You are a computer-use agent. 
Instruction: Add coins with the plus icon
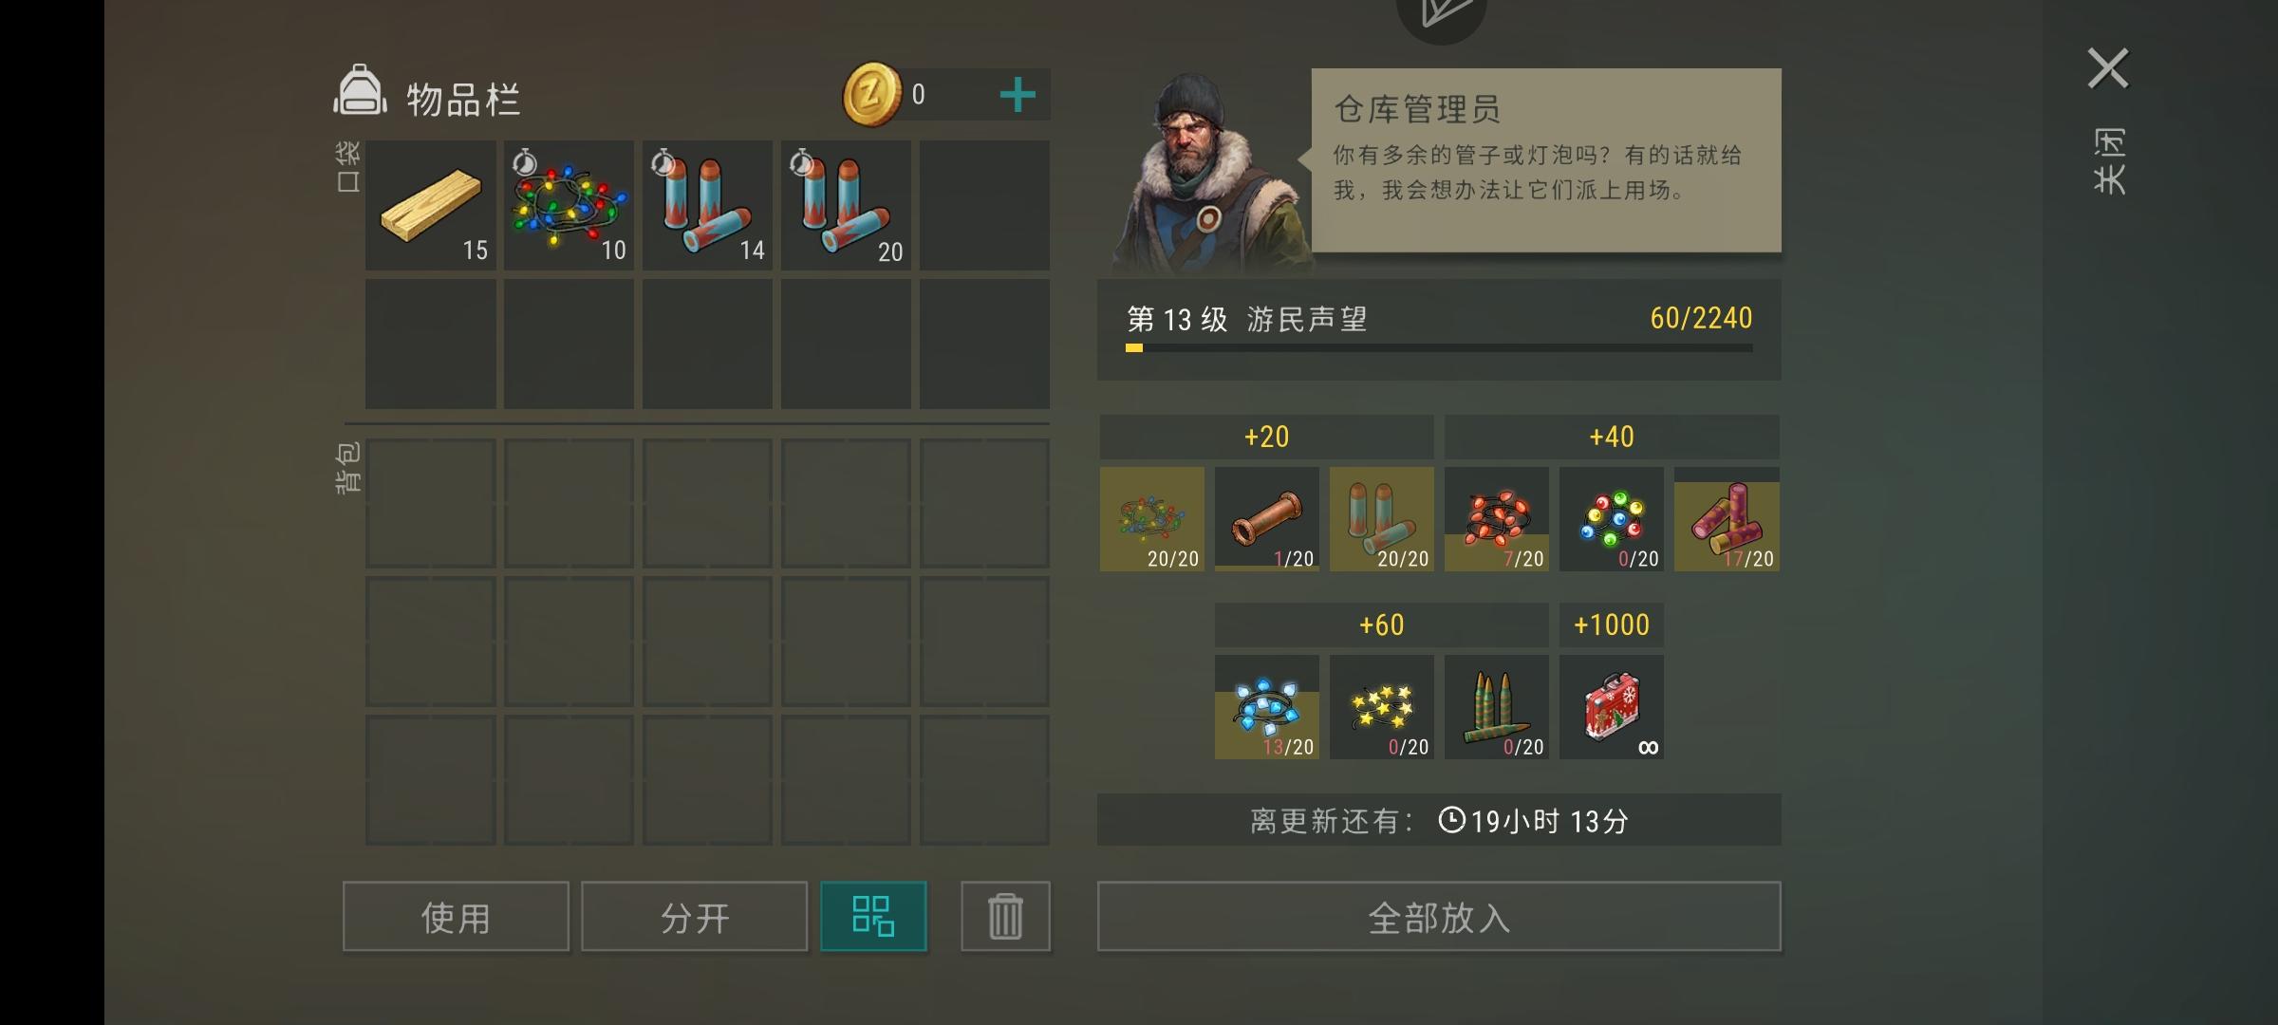tap(1018, 95)
